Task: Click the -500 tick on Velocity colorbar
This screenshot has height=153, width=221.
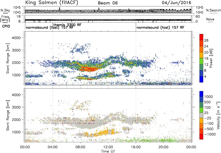Action: click(x=209, y=129)
